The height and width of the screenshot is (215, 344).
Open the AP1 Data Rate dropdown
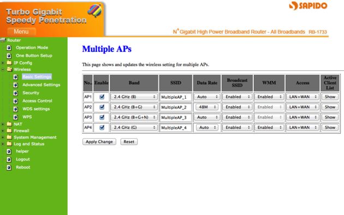pos(207,97)
